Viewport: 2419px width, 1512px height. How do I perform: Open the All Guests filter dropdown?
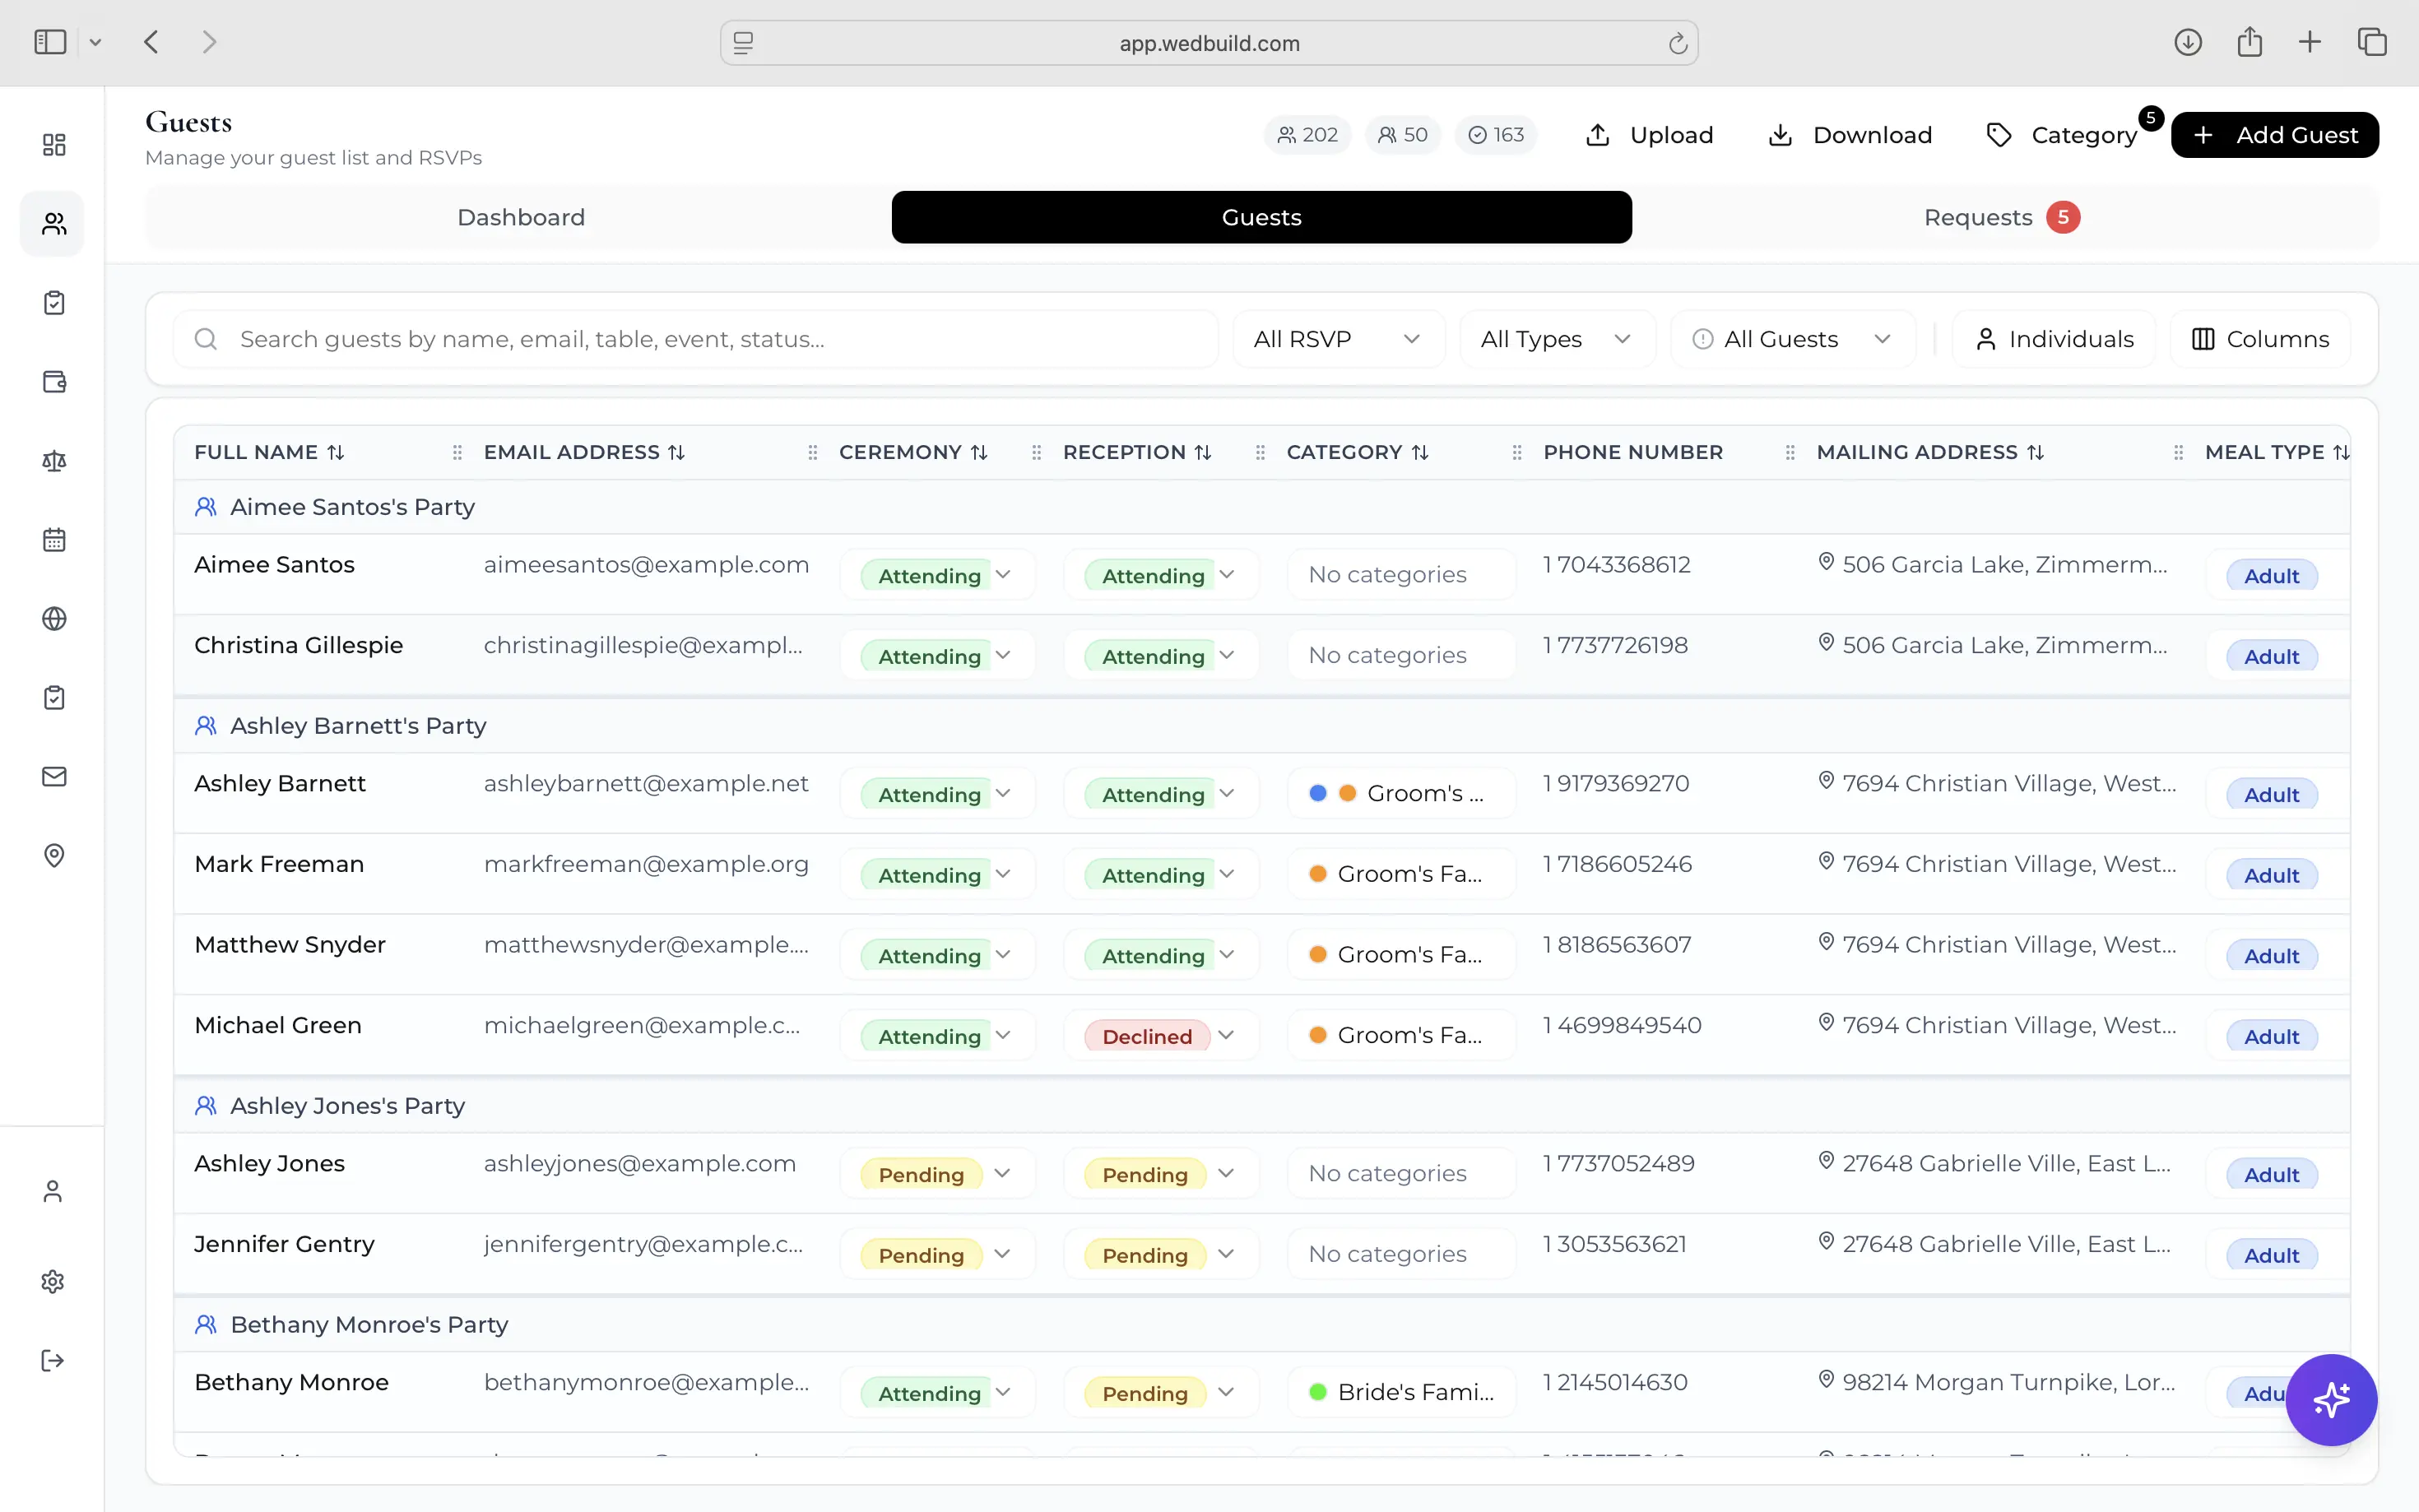(x=1792, y=339)
